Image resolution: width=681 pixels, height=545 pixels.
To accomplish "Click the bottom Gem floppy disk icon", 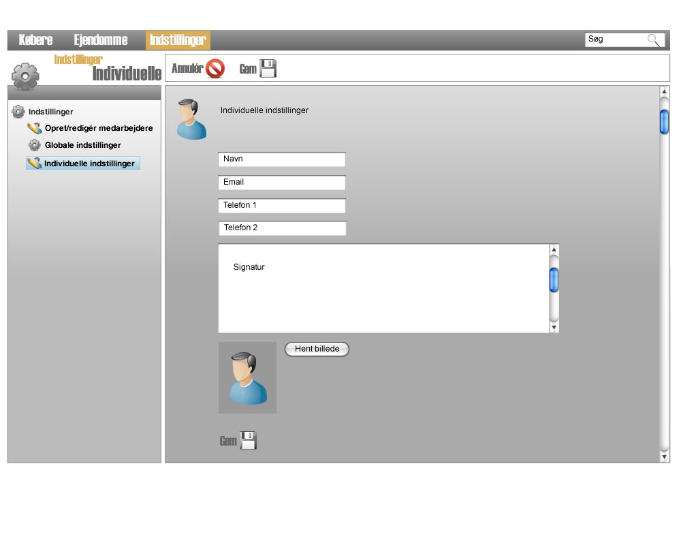I will click(x=249, y=440).
